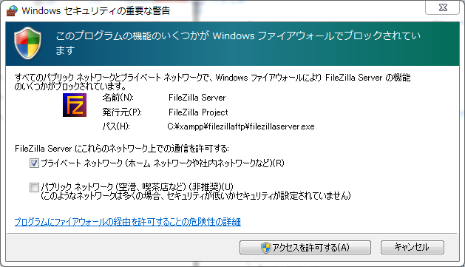Click the publisher value FileZilla Project
The width and height of the screenshot is (465, 267).
coord(198,112)
